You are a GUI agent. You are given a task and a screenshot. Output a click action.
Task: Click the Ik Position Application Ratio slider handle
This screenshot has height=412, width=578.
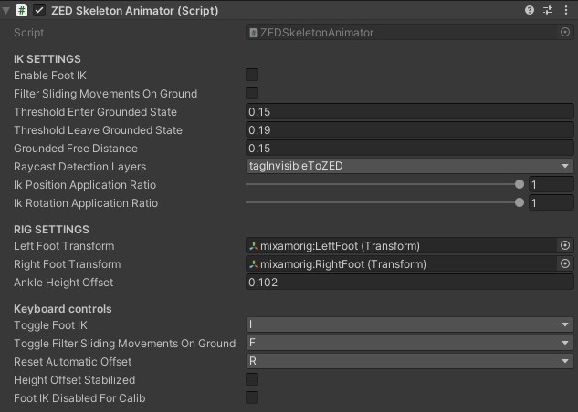(520, 184)
